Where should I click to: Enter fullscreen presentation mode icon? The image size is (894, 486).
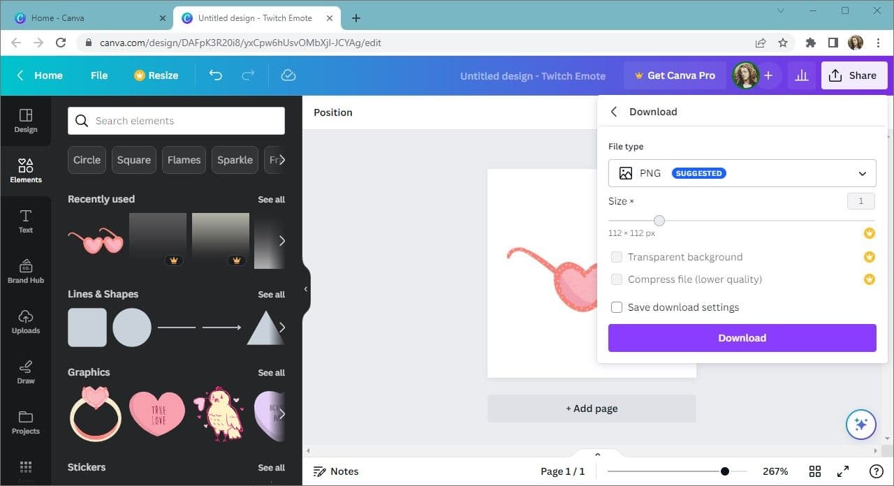(x=843, y=471)
